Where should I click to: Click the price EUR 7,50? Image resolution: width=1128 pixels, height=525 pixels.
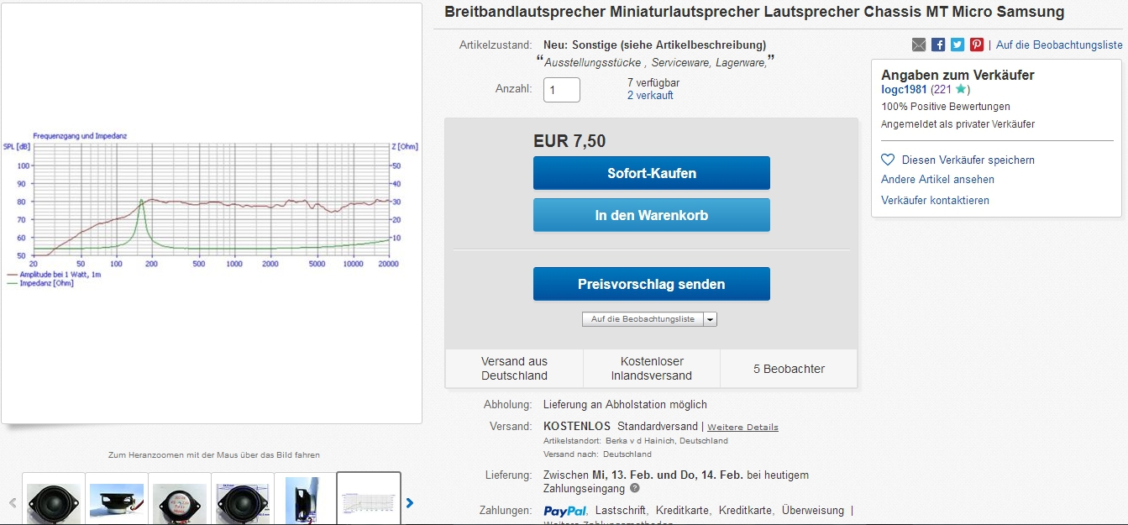[x=569, y=141]
